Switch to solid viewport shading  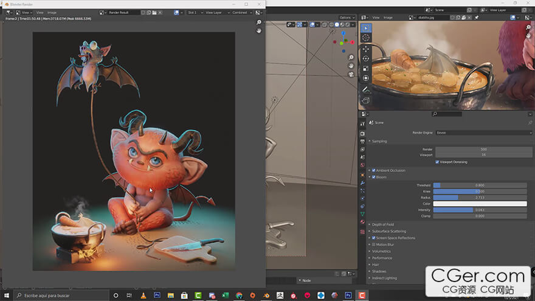pyautogui.click(x=337, y=24)
